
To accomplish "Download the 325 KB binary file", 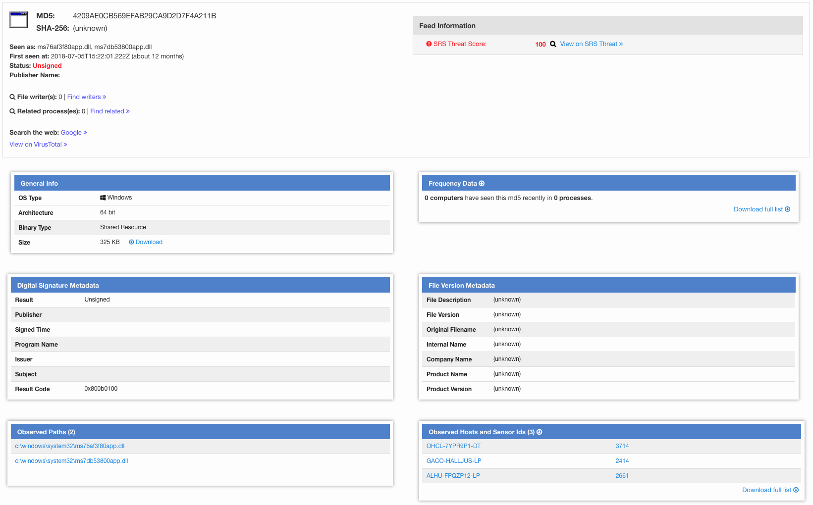I will 146,242.
